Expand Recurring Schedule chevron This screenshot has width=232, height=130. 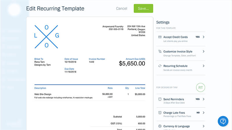204,66
